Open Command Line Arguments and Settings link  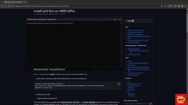138,63
